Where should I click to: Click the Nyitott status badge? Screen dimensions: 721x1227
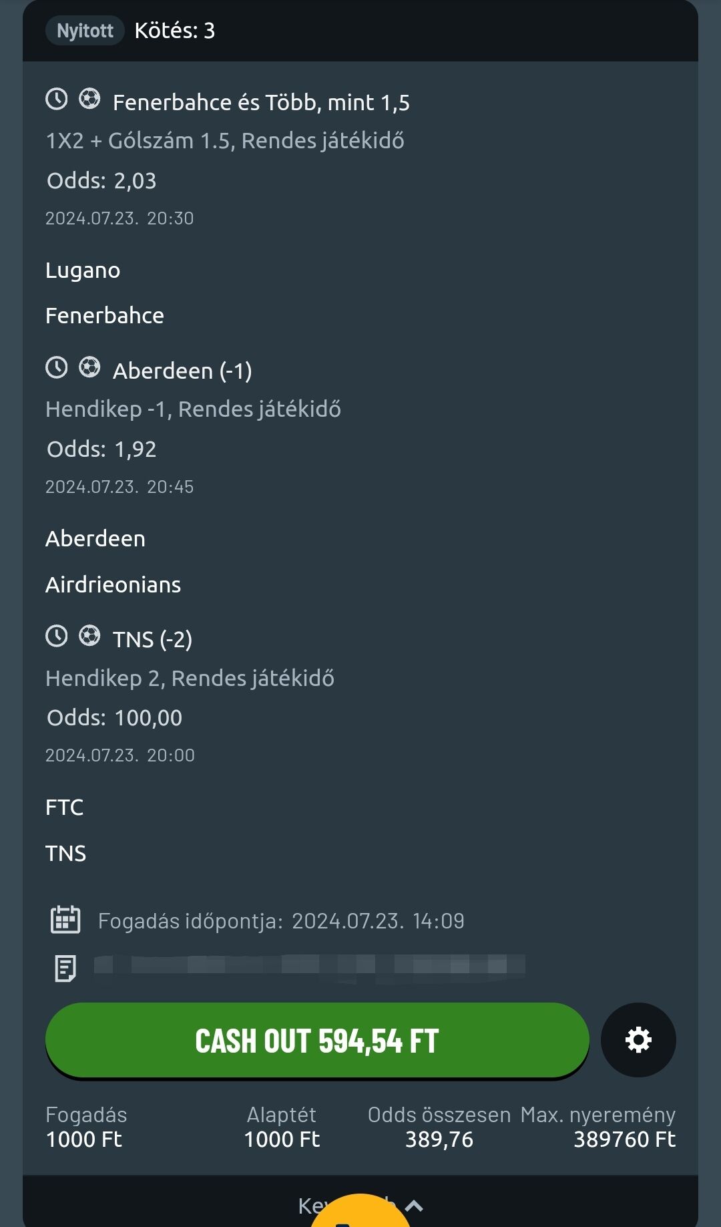coord(85,31)
